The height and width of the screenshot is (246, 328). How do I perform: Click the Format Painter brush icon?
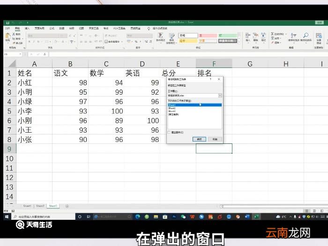[14, 43]
